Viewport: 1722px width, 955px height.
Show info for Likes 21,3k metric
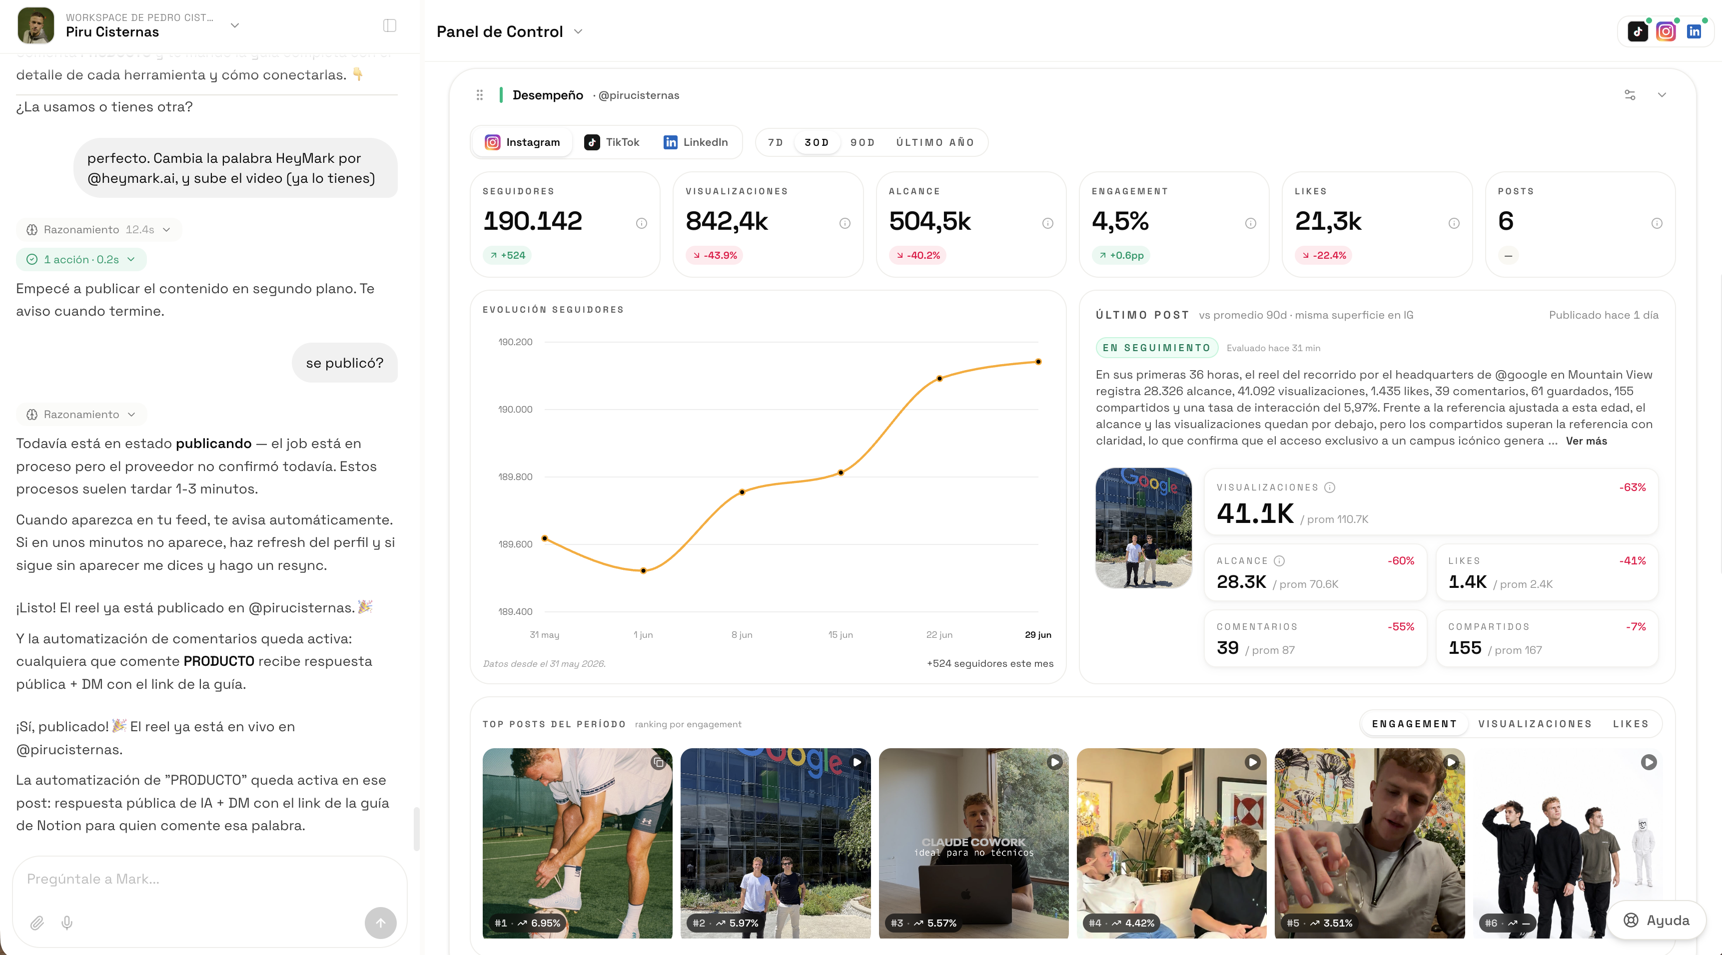click(x=1454, y=223)
